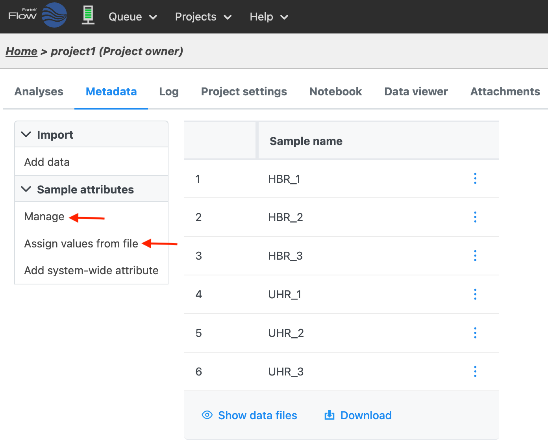Open three-dot menu for sample UHR_3
Viewport: 548px width, 446px height.
click(475, 372)
